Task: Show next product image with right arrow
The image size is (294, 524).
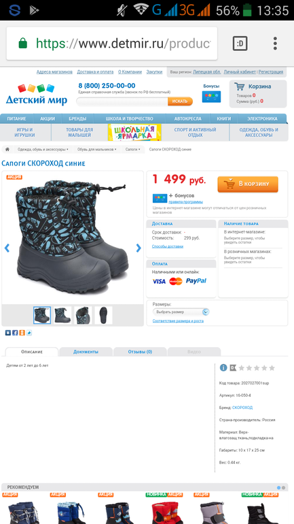Action: [139, 248]
